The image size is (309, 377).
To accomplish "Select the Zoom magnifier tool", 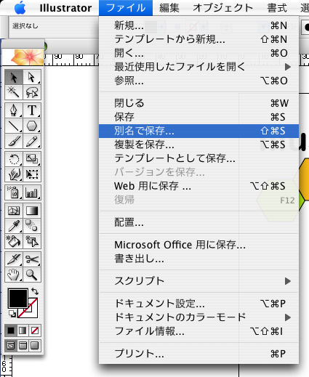I will (32, 275).
